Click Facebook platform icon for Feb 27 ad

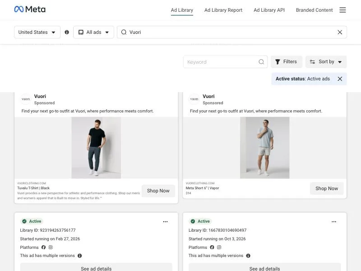pyautogui.click(x=43, y=247)
